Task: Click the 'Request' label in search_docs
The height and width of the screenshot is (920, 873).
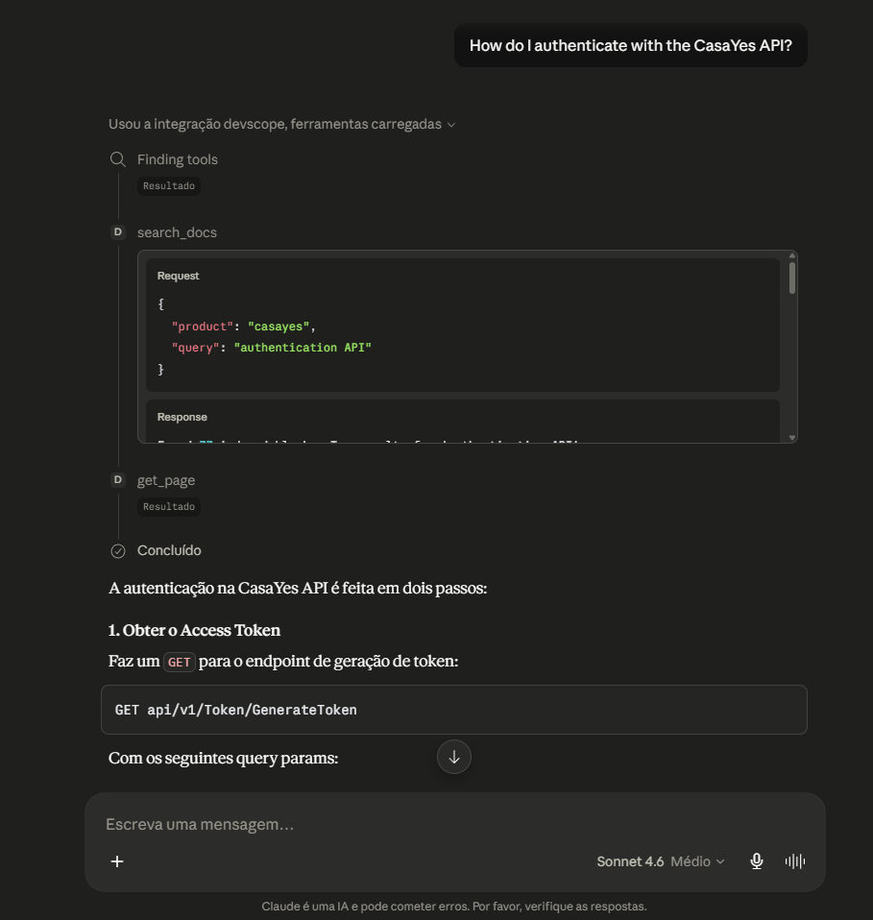Action: pyautogui.click(x=179, y=276)
